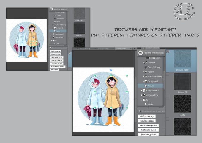Select the Cross-hatching row in the back window
Viewport: 202px width, 143px height.
point(58,18)
